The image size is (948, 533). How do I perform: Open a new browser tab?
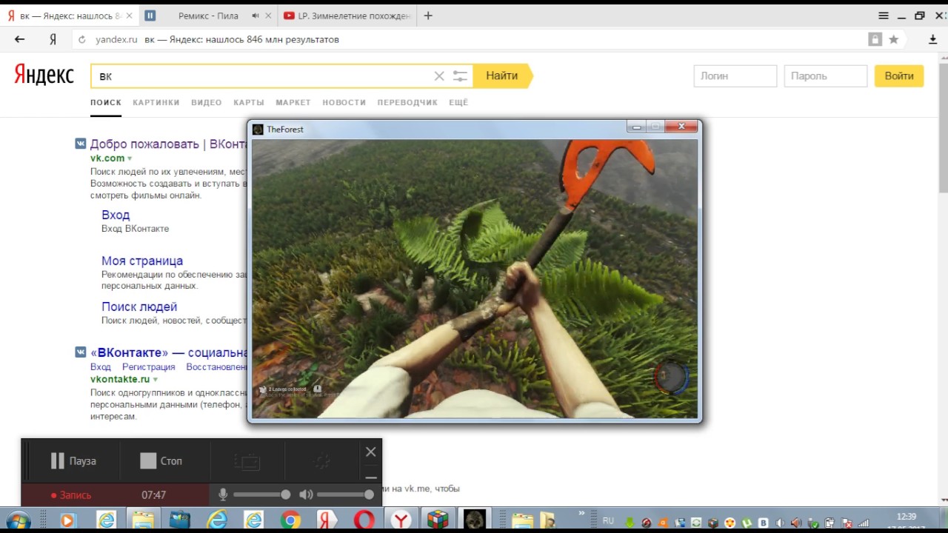pyautogui.click(x=428, y=16)
